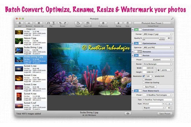This screenshot has width=191, height=127.
Task: Open the points units dropdown
Action: [x=166, y=70]
